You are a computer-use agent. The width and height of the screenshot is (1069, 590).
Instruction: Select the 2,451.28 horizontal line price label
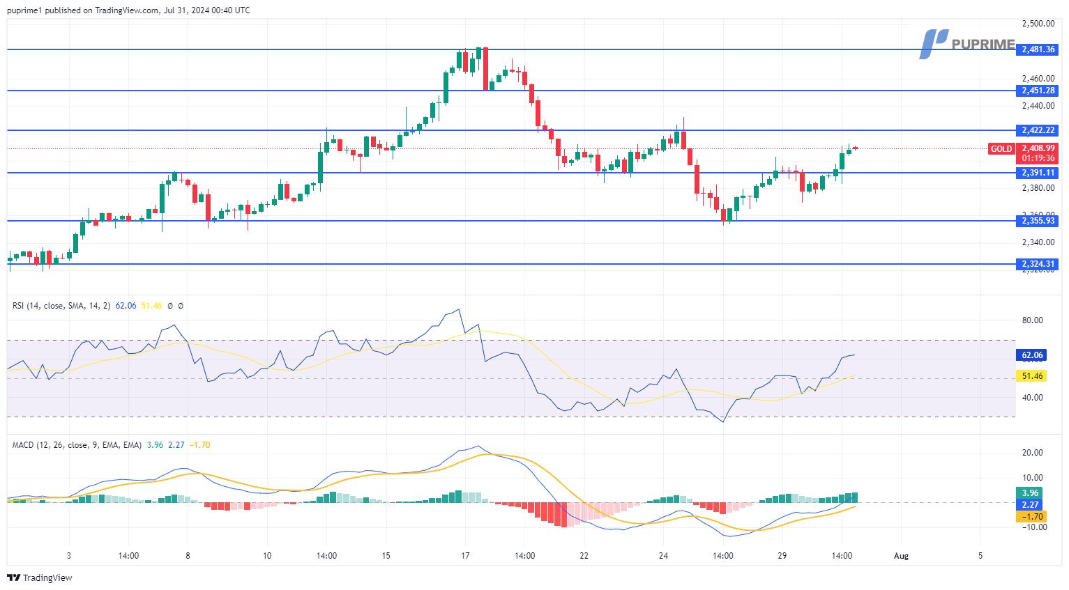(1038, 91)
